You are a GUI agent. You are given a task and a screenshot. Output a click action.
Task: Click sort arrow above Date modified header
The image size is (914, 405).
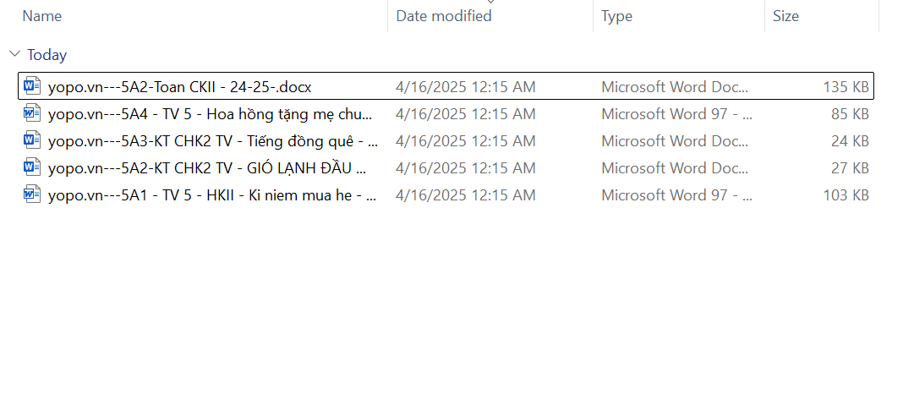click(490, 3)
